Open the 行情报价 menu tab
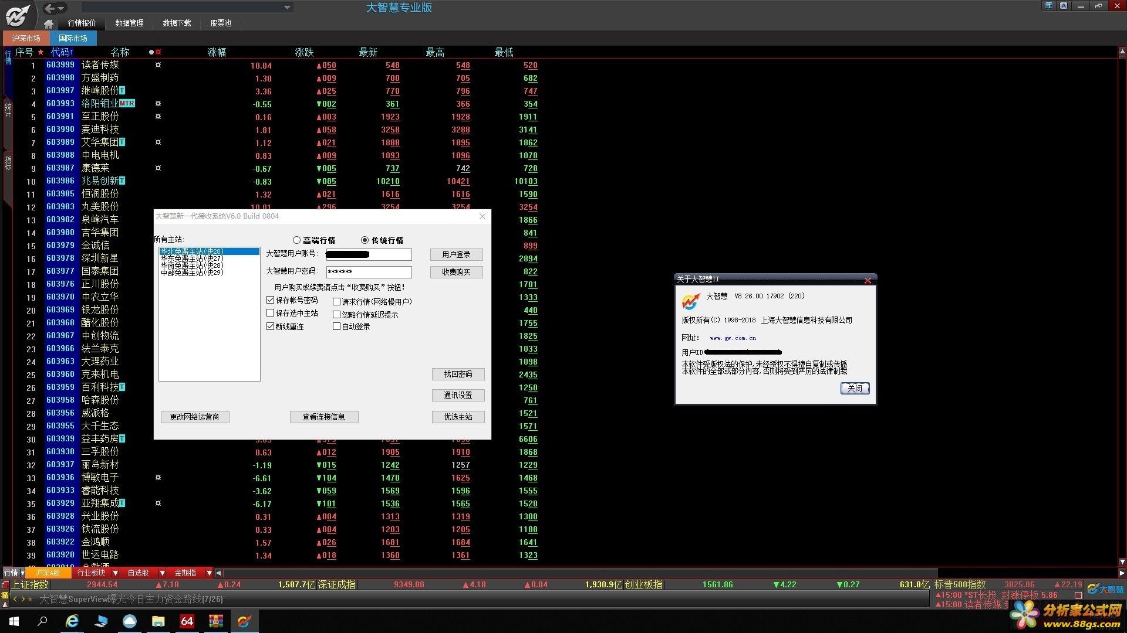Viewport: 1127px width, 633px height. coord(82,23)
